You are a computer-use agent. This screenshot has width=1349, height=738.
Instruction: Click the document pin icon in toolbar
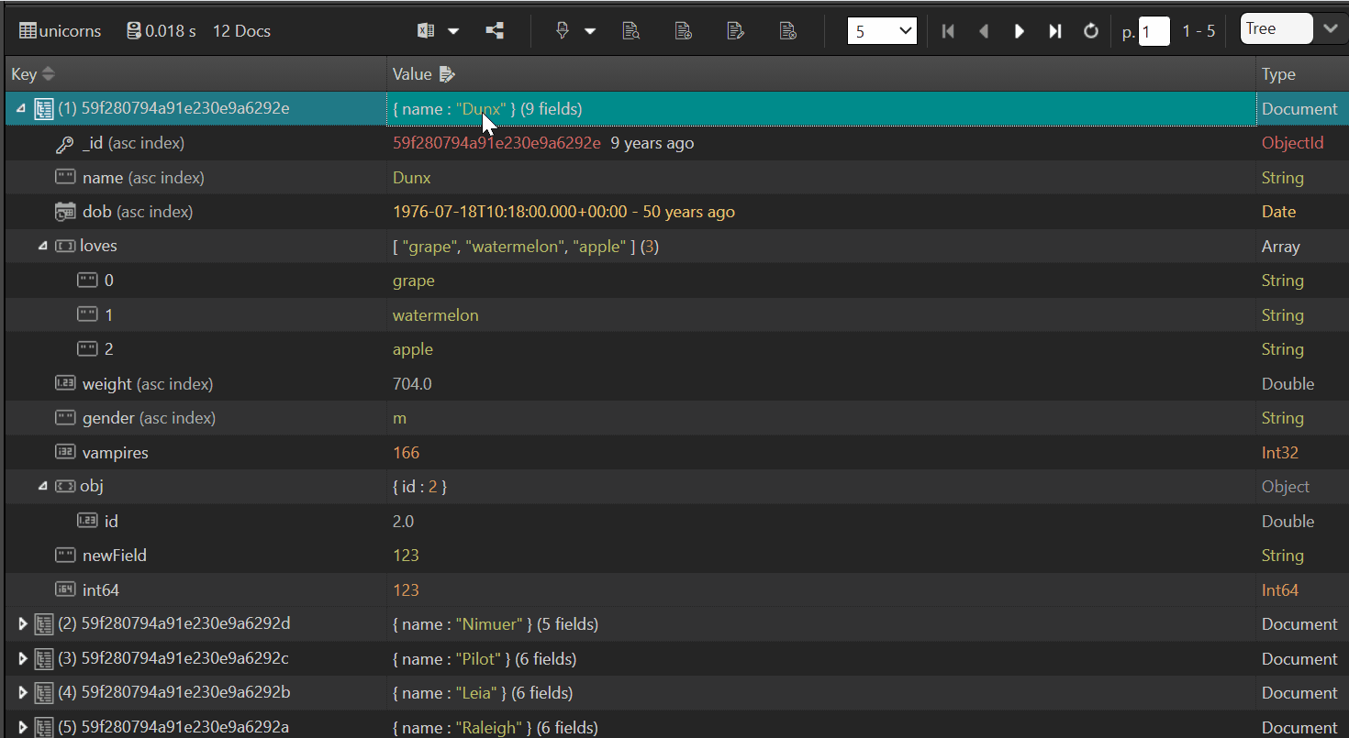coord(563,31)
